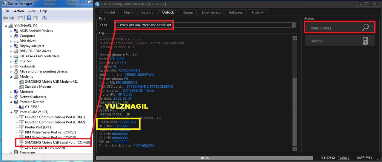Image resolution: width=382 pixels, height=162 pixels.
Task: Select Nuvoton Communications Port (COM1)
Action: pos(55,117)
